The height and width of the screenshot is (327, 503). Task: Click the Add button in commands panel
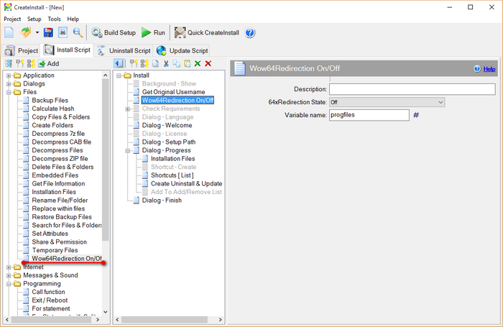click(49, 63)
